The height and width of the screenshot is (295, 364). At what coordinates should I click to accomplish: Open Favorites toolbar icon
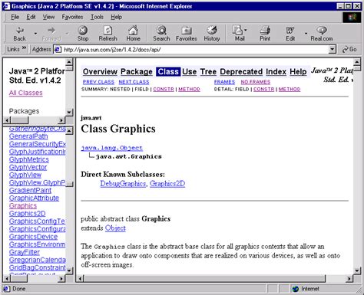coord(186,34)
